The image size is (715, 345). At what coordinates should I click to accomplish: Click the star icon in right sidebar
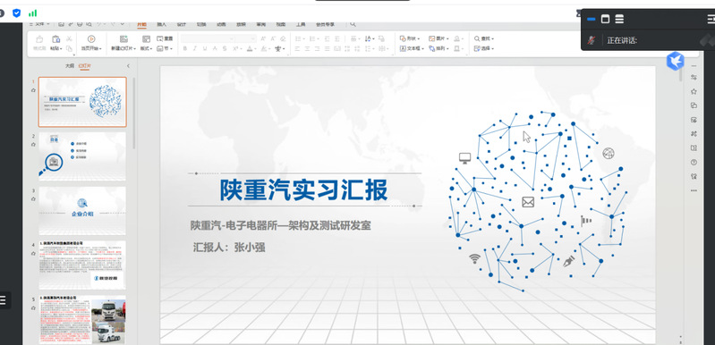coord(694,91)
